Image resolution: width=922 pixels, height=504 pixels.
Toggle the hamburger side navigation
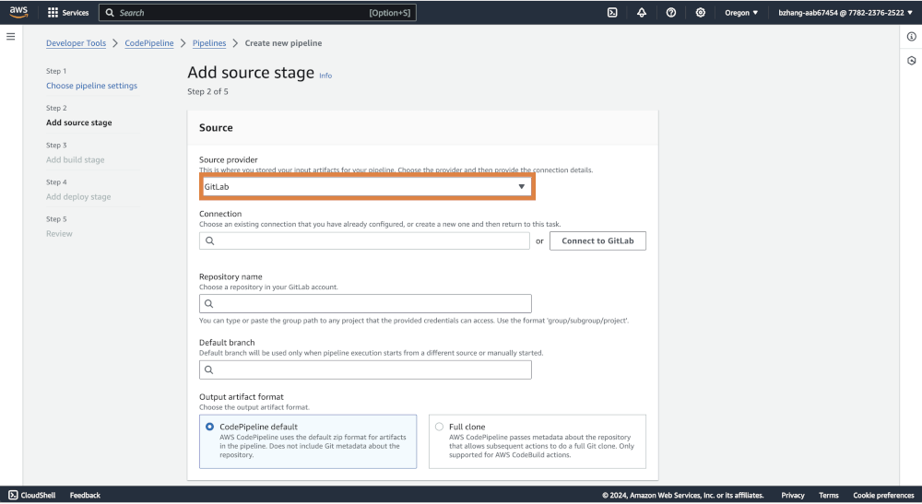10,37
